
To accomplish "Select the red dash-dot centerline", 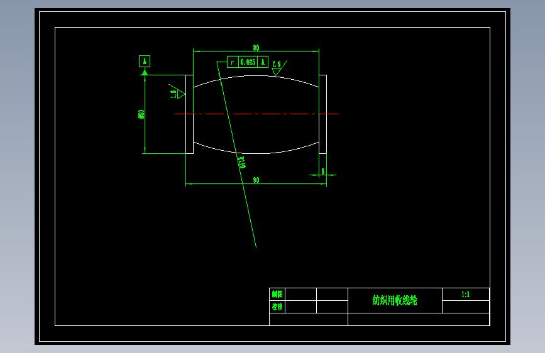I will pyautogui.click(x=256, y=114).
